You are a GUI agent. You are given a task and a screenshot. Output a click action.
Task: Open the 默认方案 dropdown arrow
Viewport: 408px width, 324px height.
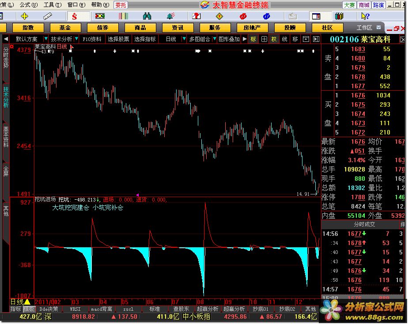[45, 39]
